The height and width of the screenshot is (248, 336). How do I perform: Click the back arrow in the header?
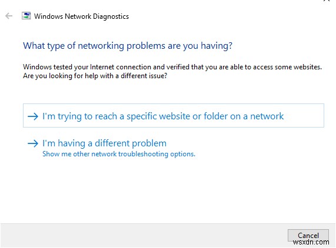pos(9,16)
